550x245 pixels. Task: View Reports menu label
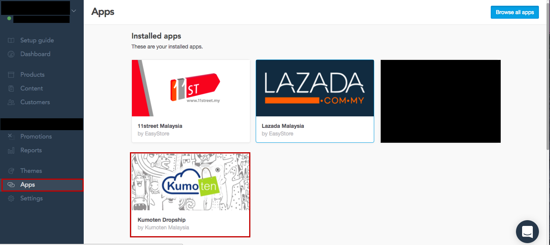click(x=31, y=150)
